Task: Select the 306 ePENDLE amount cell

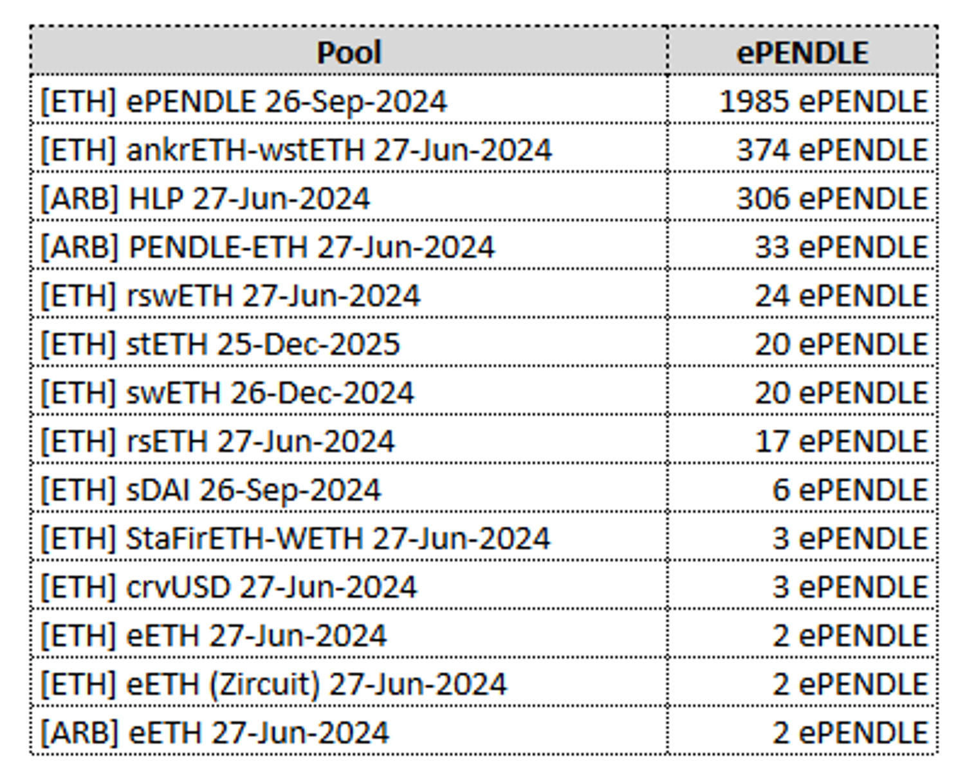Action: point(832,199)
